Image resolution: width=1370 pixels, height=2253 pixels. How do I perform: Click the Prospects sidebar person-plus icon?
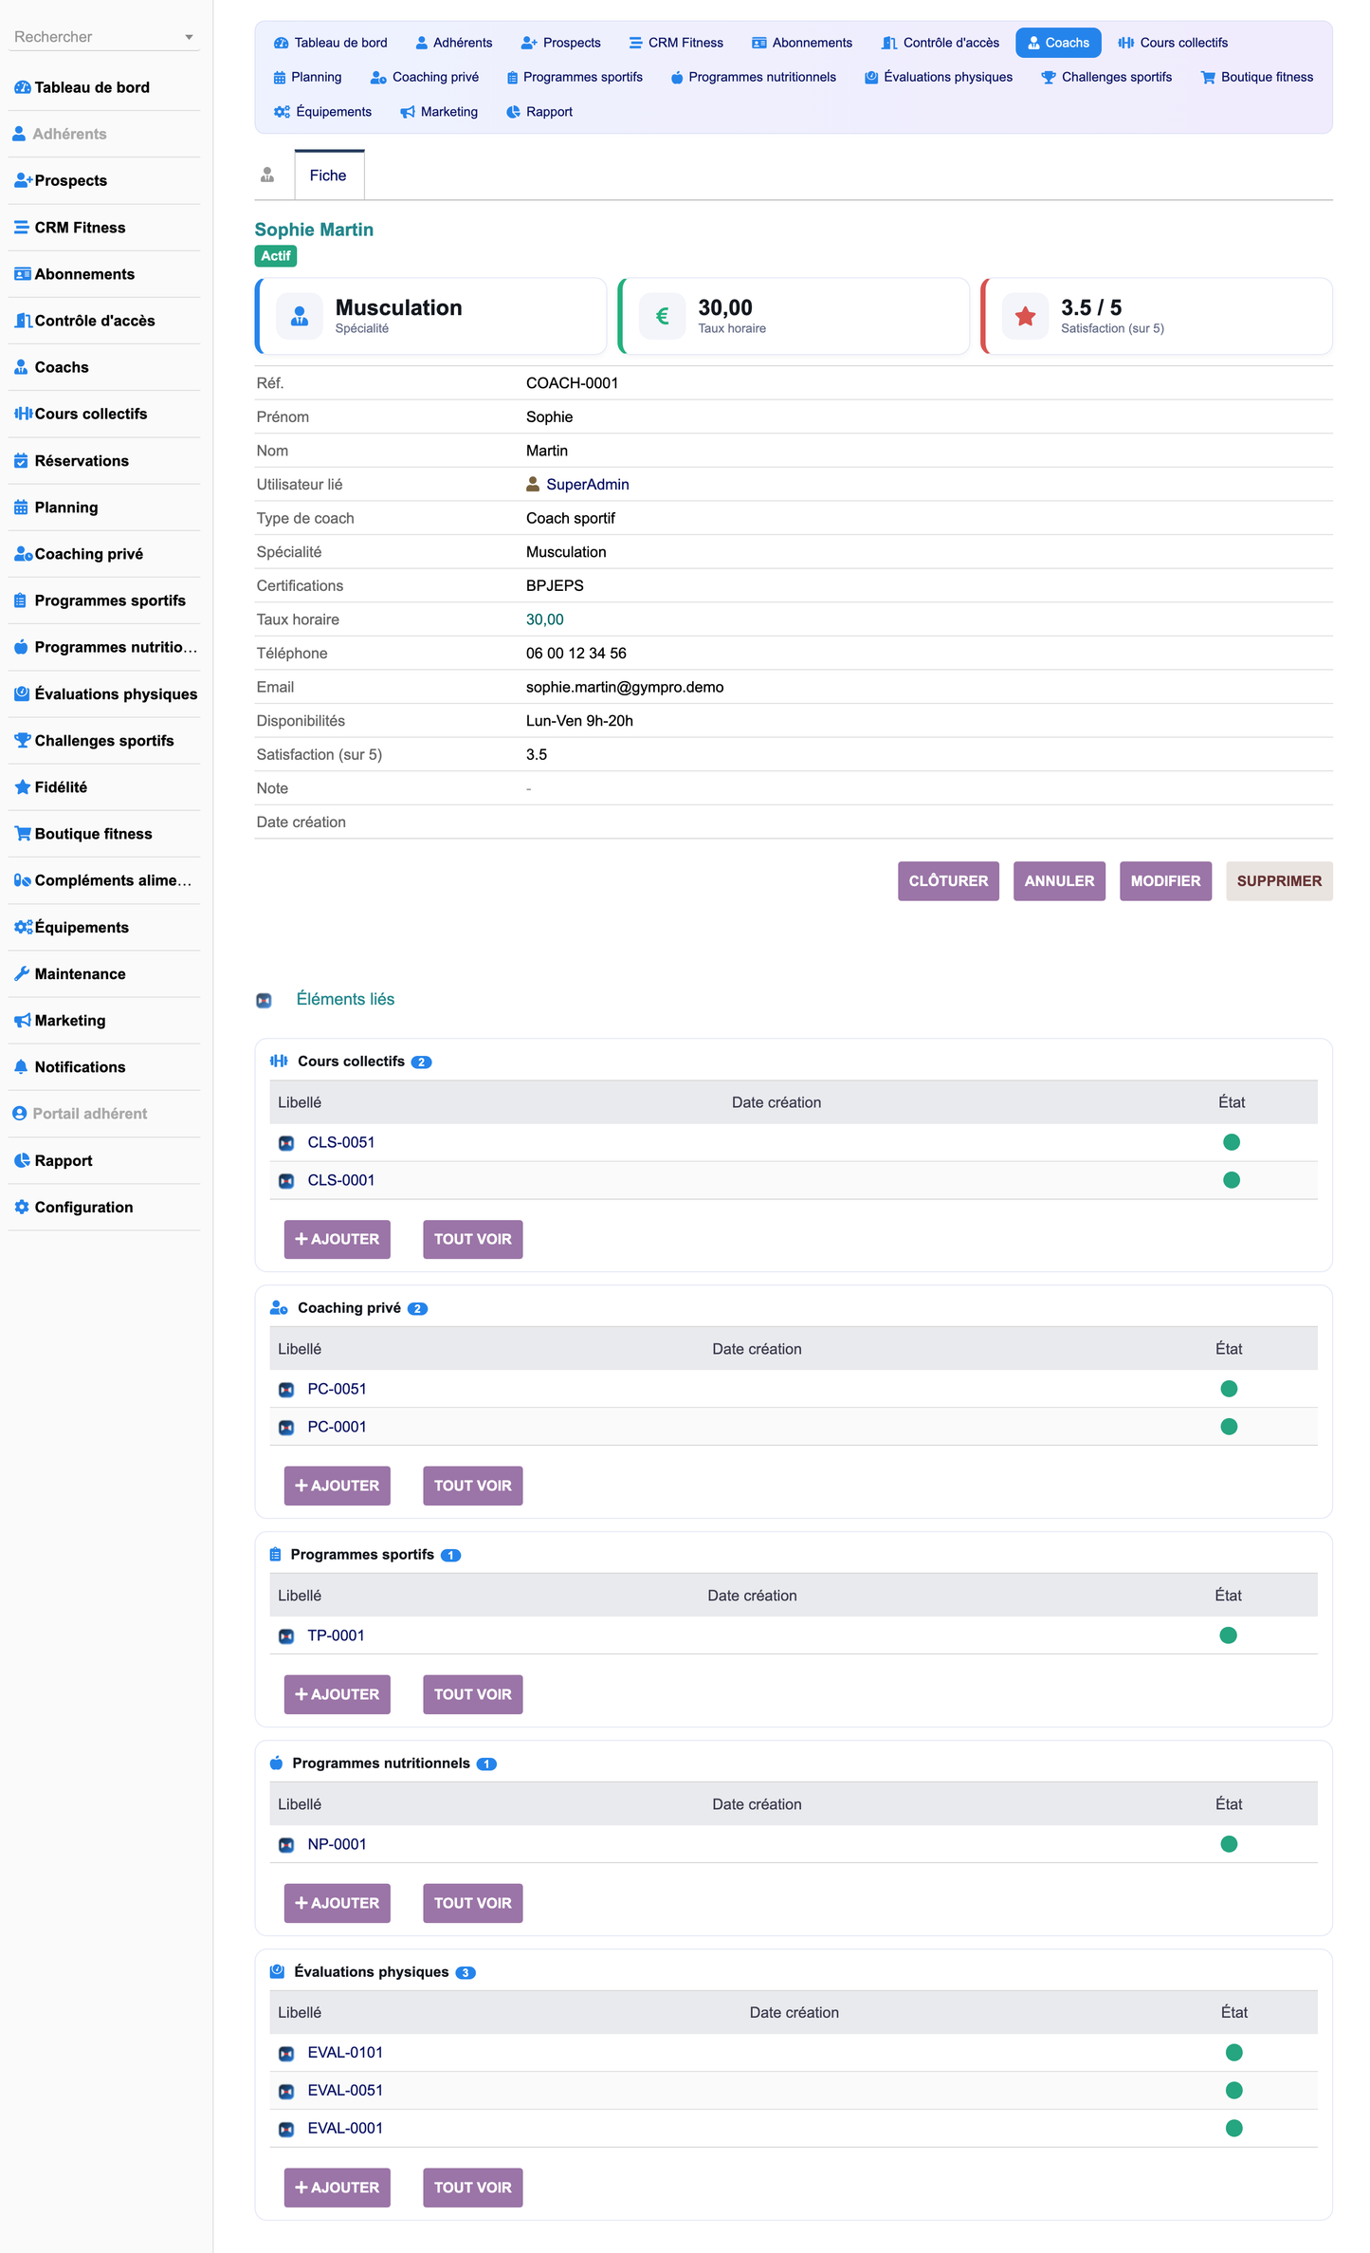pos(23,180)
